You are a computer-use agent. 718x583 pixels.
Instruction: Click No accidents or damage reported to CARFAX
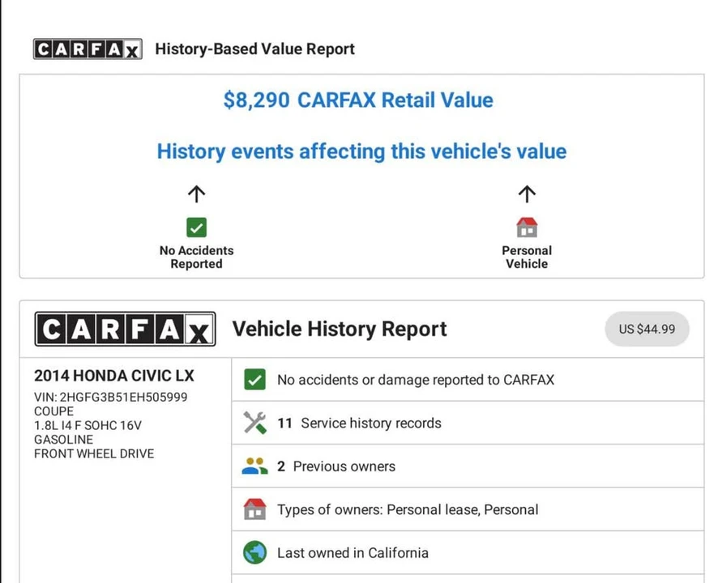tap(468, 380)
